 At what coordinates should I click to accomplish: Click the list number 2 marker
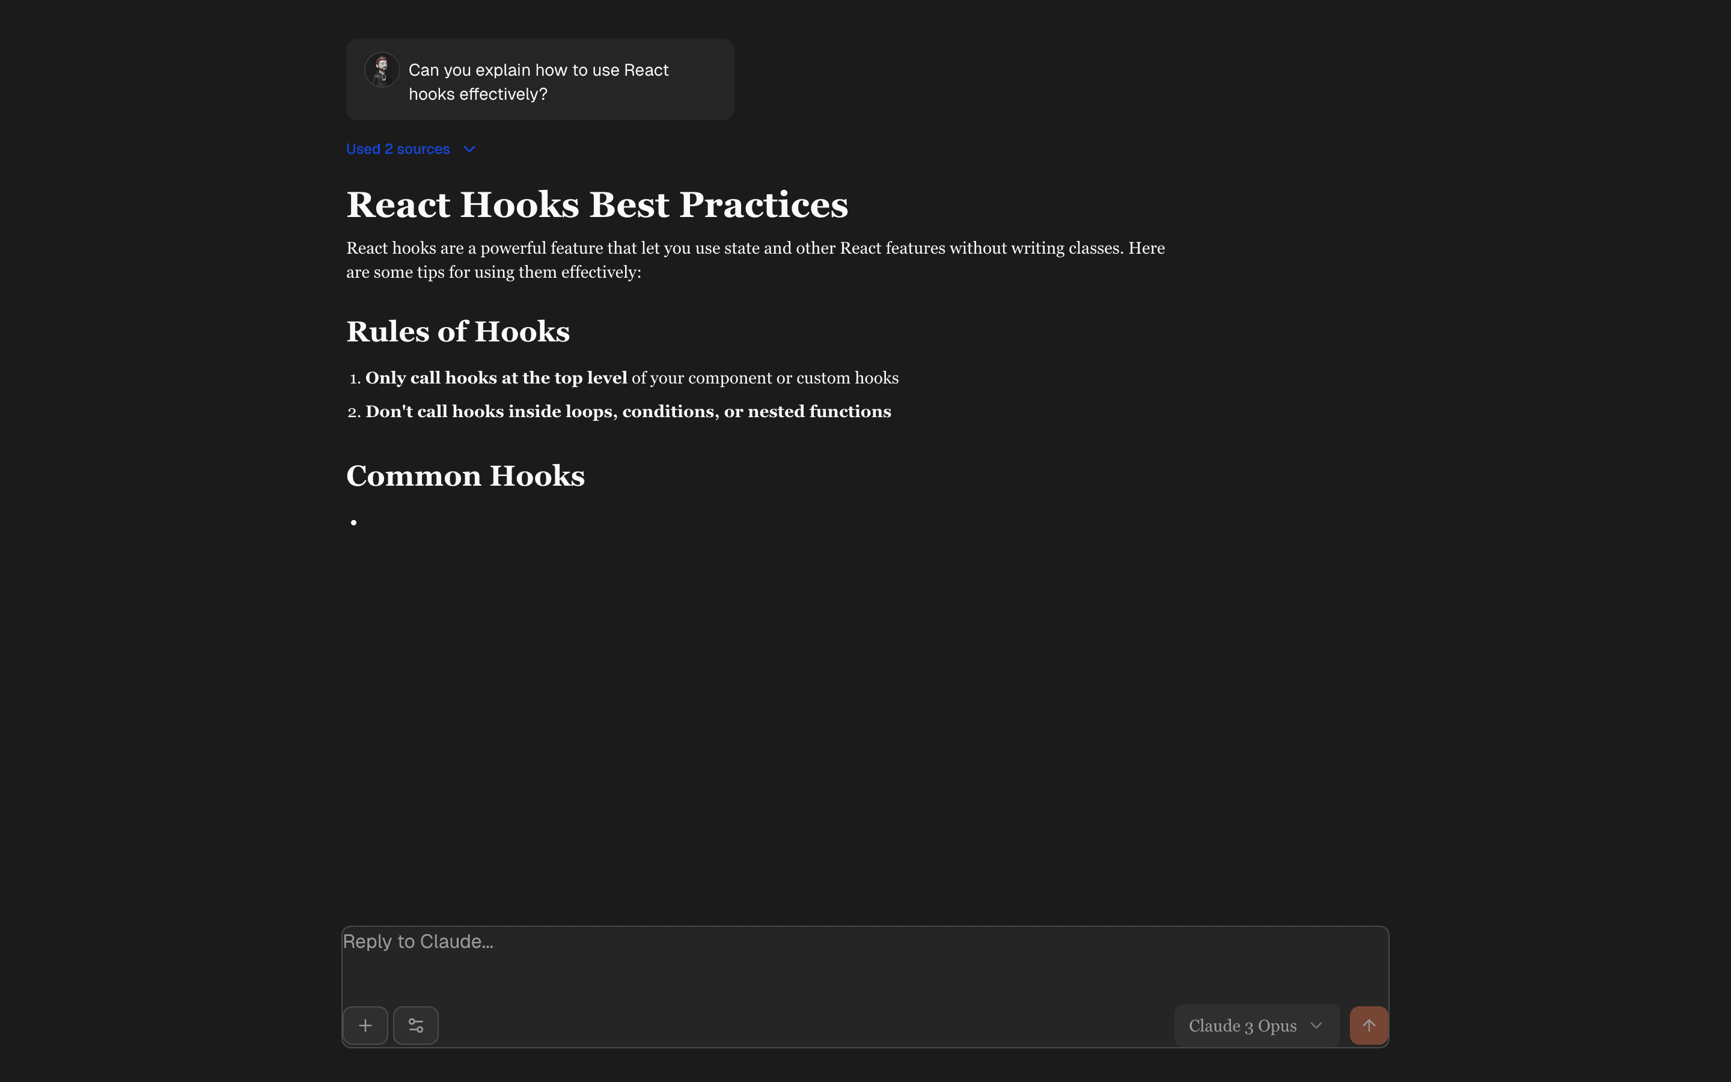354,412
